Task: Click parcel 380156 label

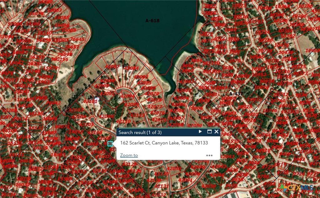Action: click(x=59, y=59)
